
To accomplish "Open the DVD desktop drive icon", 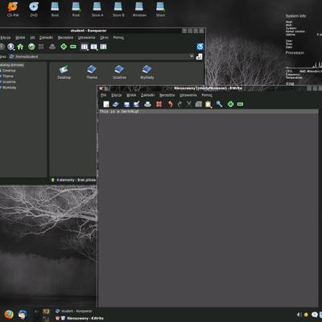I will [34, 10].
